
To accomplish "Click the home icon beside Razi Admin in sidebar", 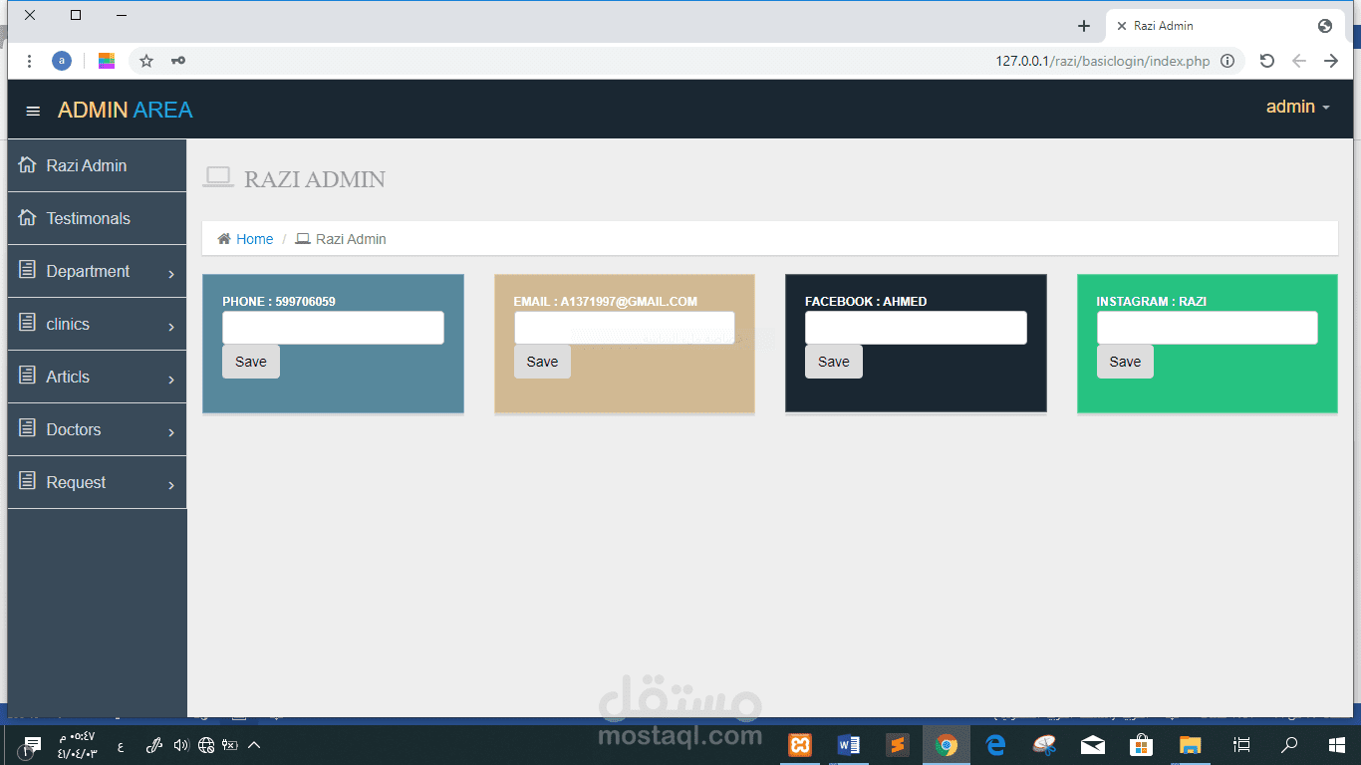I will 28,165.
